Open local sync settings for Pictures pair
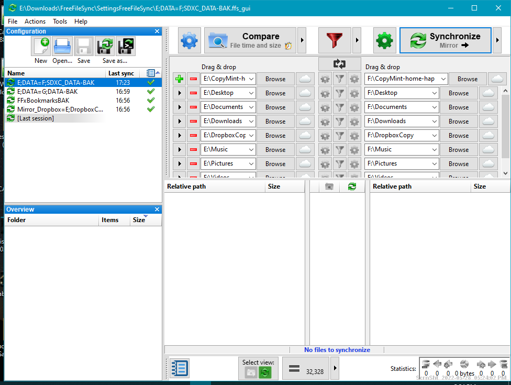The image size is (511, 385). pyautogui.click(x=354, y=163)
